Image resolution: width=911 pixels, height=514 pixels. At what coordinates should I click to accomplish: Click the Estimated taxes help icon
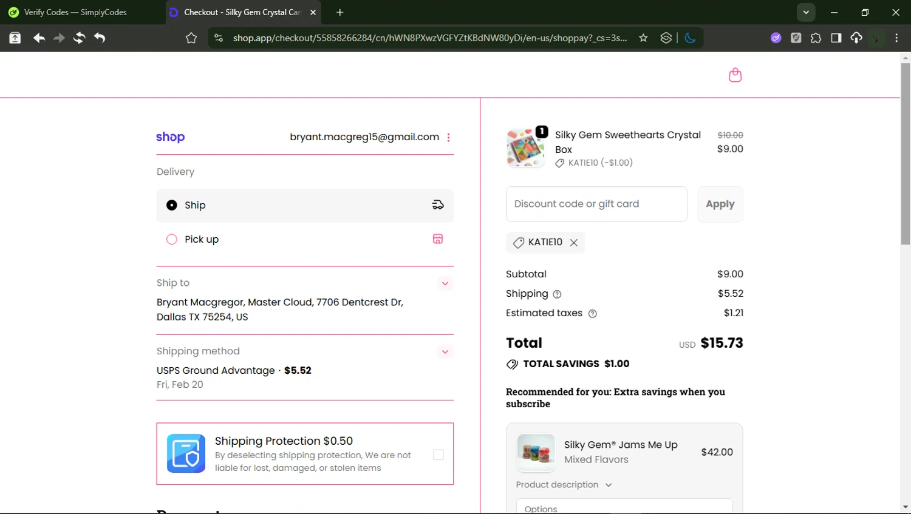click(593, 314)
